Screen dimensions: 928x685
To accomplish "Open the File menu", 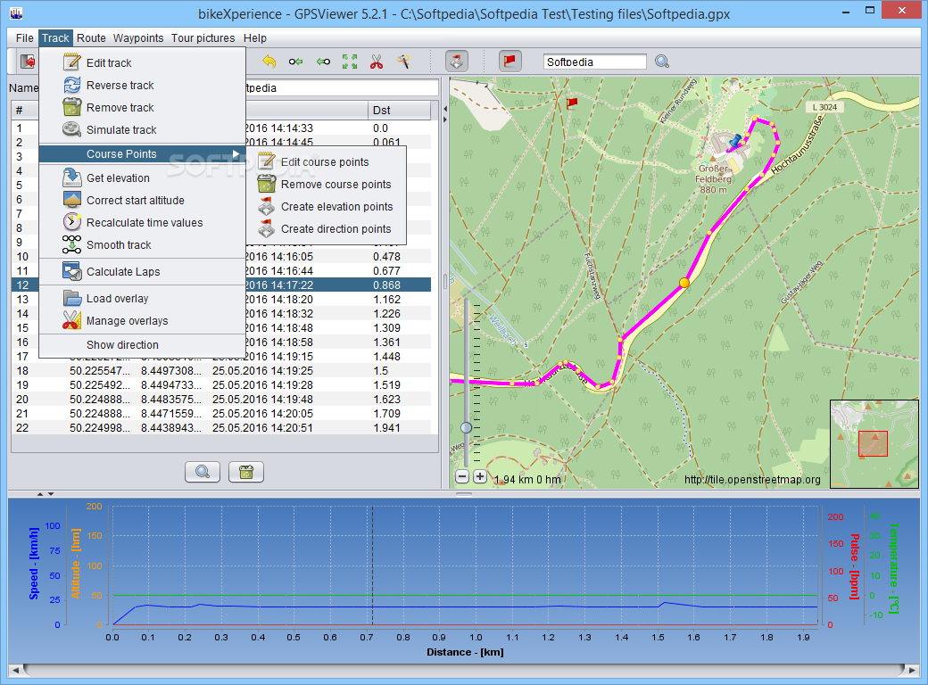I will [x=24, y=37].
